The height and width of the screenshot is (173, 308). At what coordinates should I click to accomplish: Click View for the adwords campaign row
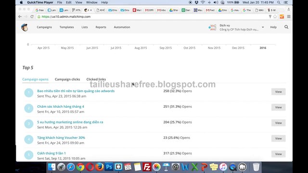[278, 92]
